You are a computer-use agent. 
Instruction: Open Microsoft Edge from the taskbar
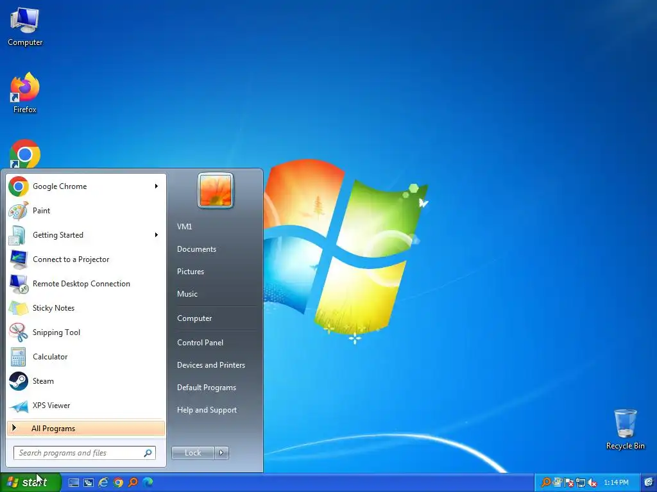pos(148,482)
